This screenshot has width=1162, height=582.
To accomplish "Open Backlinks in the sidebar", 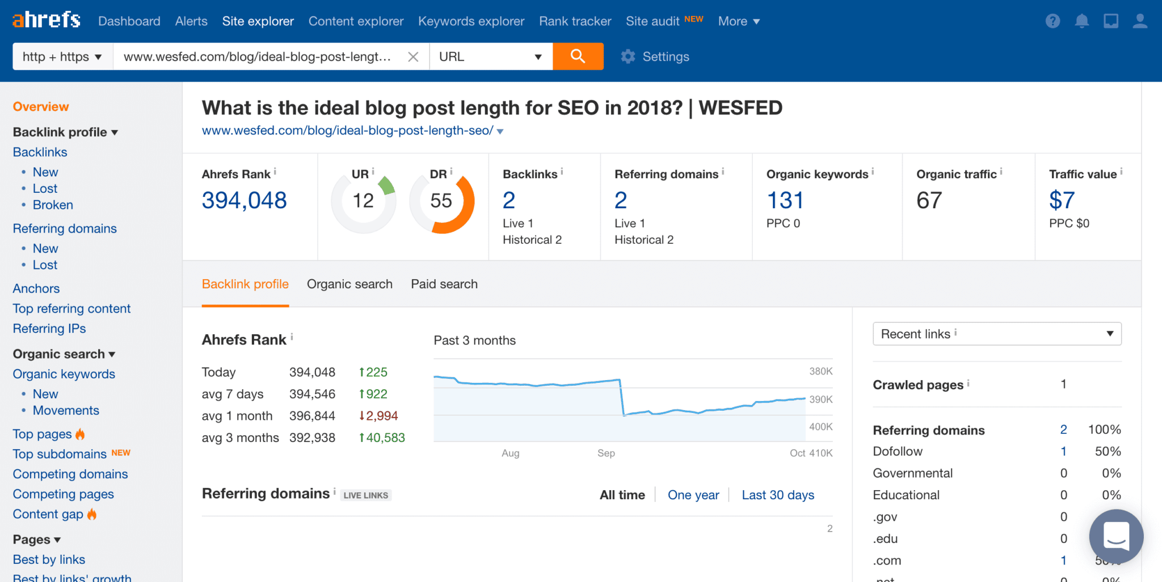I will click(x=40, y=152).
